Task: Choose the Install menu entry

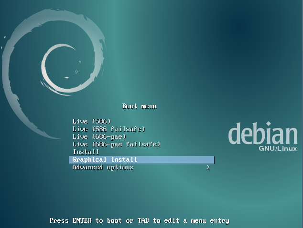Action: (86, 152)
